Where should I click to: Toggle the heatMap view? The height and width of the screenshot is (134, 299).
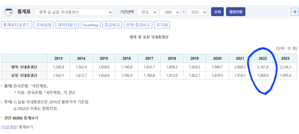point(91,25)
